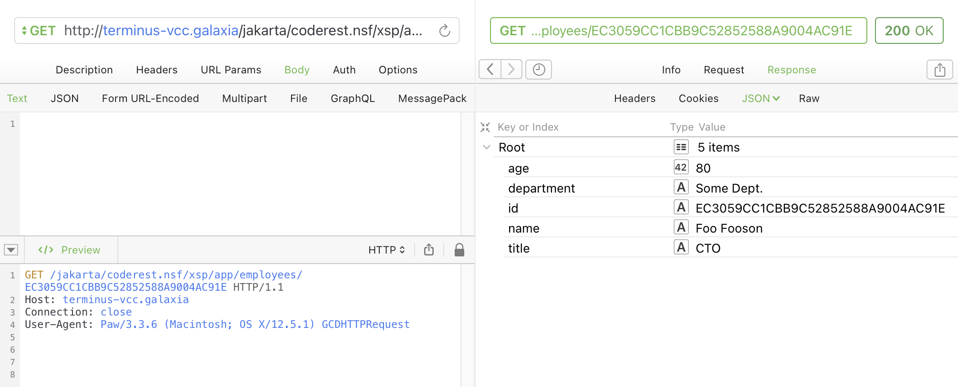The image size is (958, 387).
Task: Click the Preview code button
Action: tap(70, 250)
